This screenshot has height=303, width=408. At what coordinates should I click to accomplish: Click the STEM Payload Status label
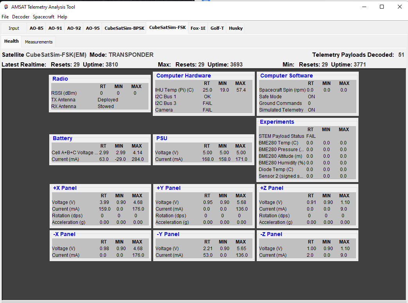pyautogui.click(x=281, y=136)
